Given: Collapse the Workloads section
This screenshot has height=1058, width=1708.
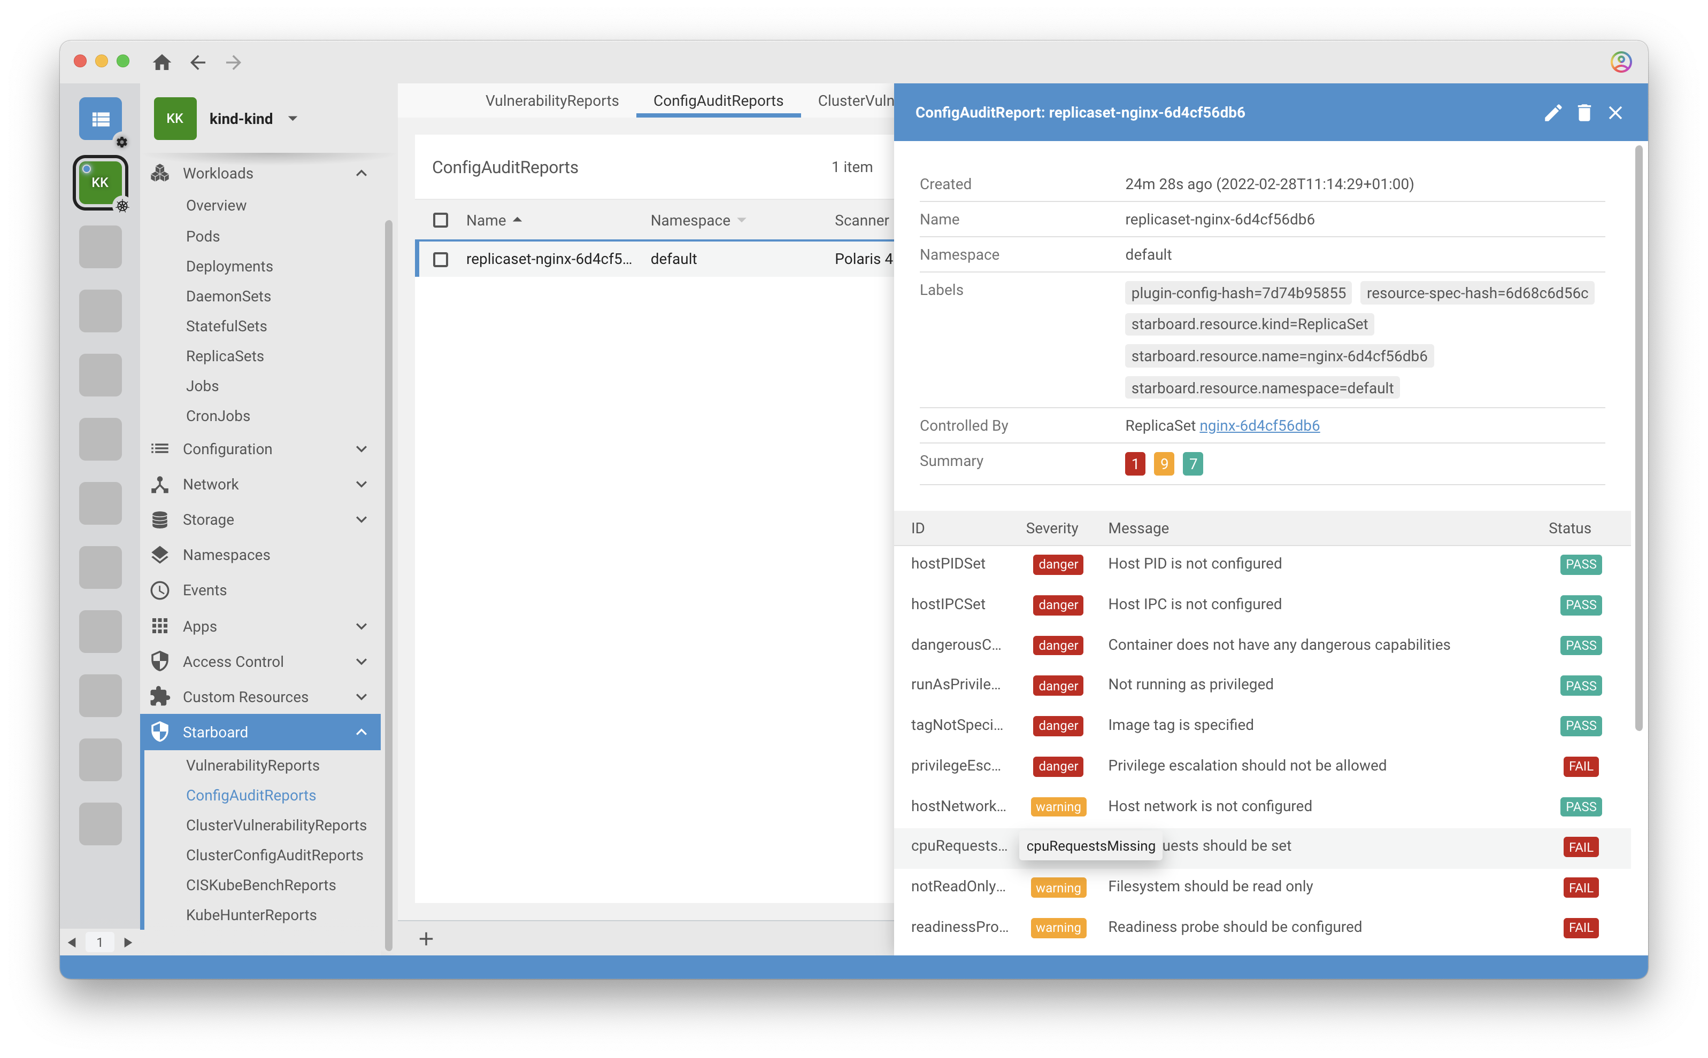Looking at the screenshot, I should pyautogui.click(x=361, y=174).
